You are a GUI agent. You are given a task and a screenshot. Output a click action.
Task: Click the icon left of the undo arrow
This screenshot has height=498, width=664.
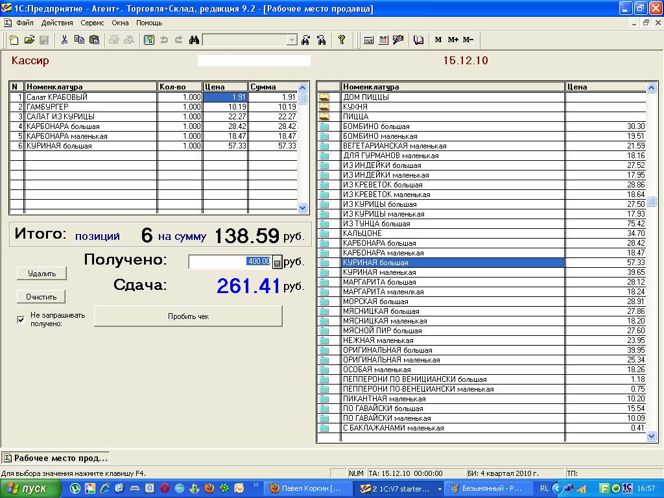[x=149, y=40]
